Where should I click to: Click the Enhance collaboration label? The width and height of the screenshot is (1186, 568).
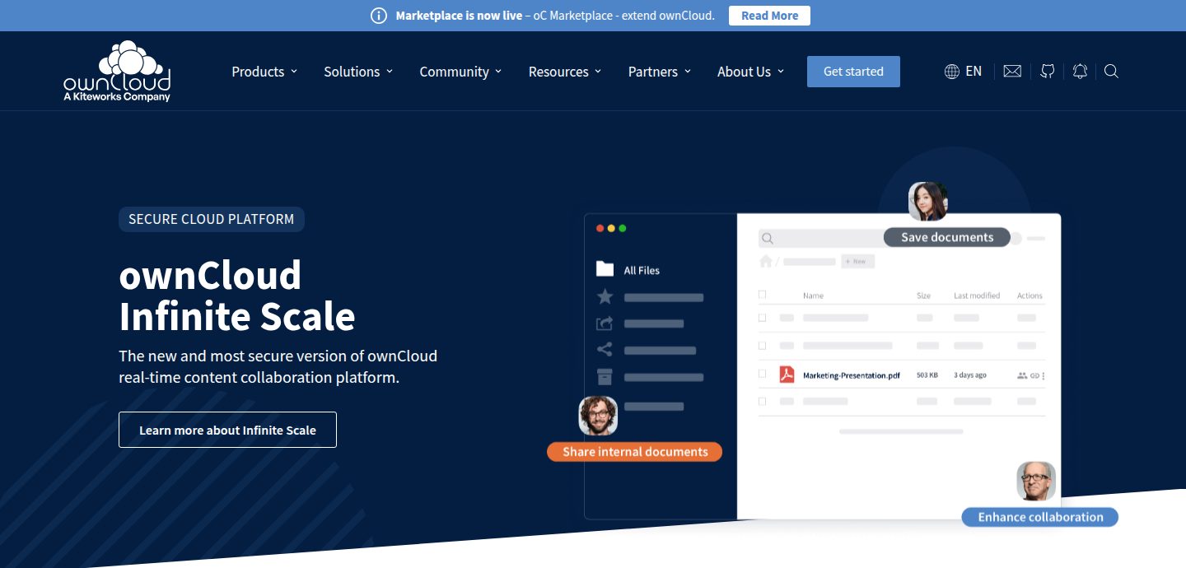click(1040, 517)
